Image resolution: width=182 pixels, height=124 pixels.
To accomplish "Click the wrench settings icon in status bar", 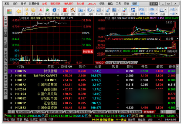I will click(x=177, y=116).
